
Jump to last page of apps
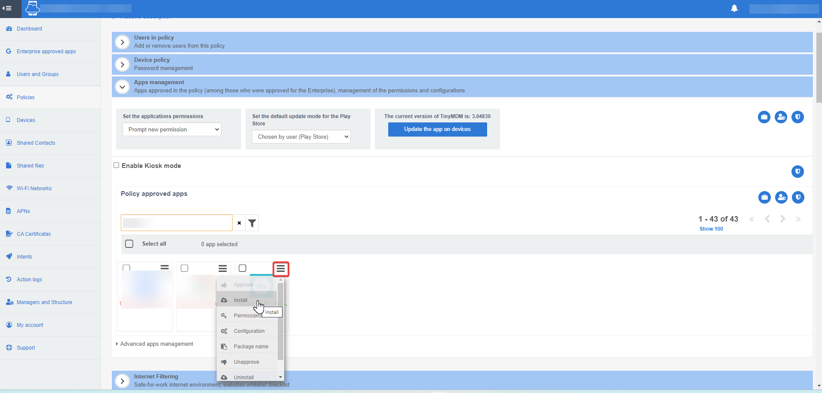click(798, 219)
